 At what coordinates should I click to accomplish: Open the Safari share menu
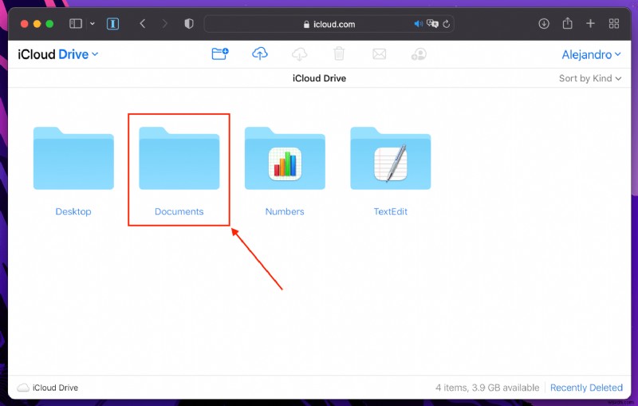click(567, 23)
